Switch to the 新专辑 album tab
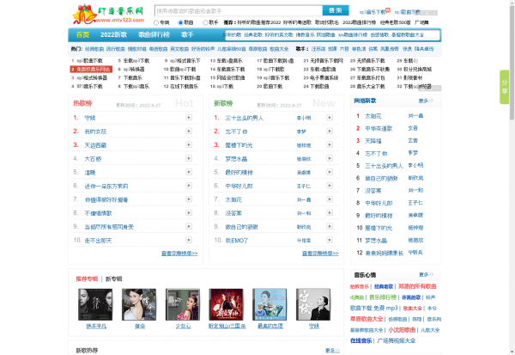Screen dimensions: 515x355 [x=114, y=279]
